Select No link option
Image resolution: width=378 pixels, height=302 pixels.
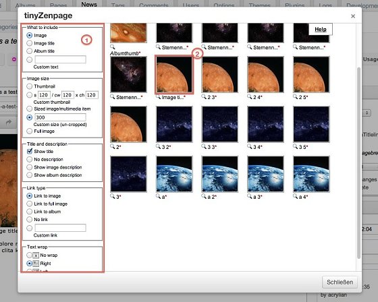click(x=30, y=219)
